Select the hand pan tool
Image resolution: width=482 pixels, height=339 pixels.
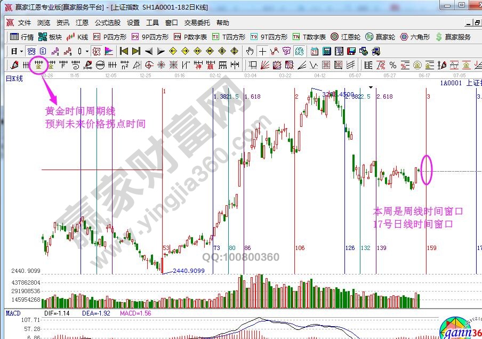[x=250, y=51]
